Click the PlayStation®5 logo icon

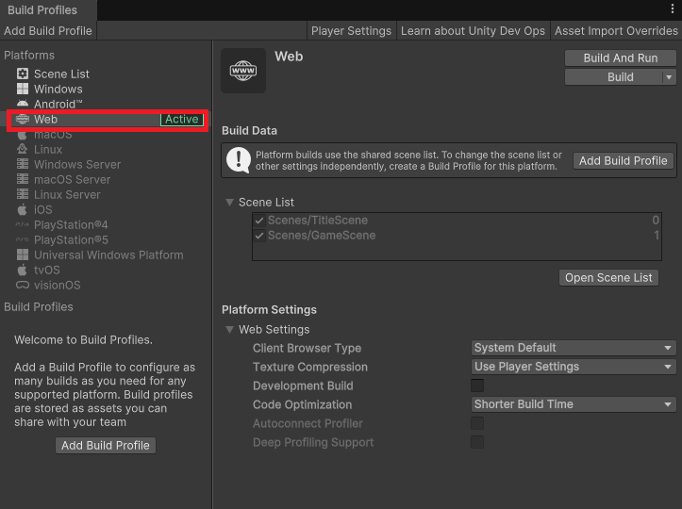(x=23, y=239)
